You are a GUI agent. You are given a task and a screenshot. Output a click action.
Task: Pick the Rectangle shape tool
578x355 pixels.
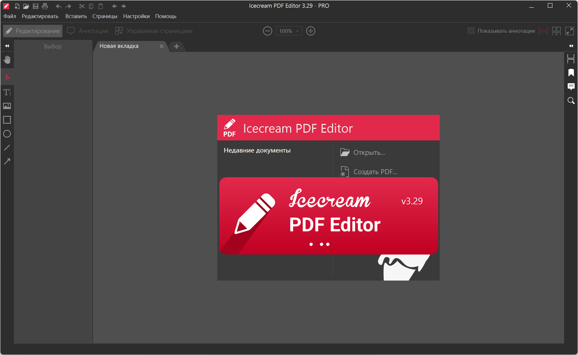(7, 120)
